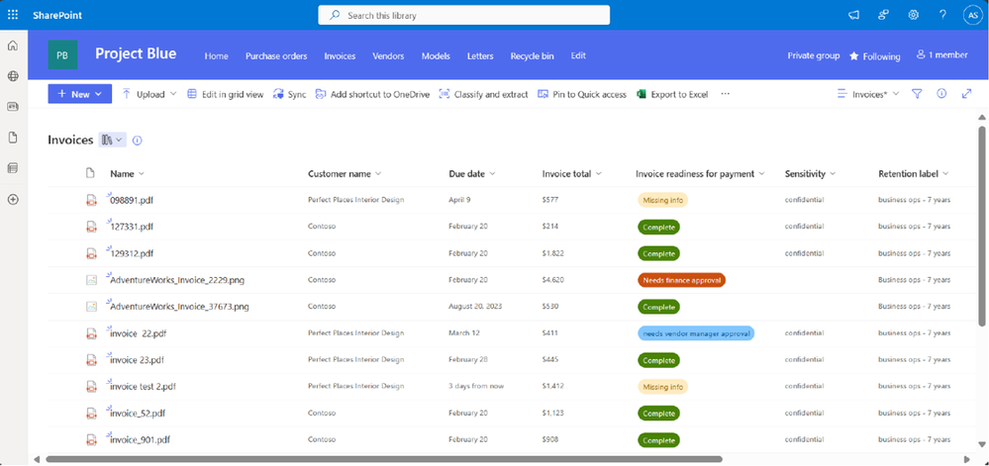Open Due date column header menu

pos(472,173)
